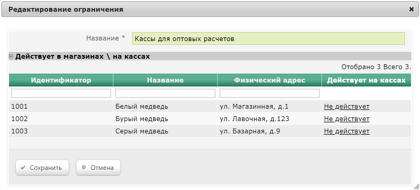The height and width of the screenshot is (190, 420).
Task: Sort by the Название column header
Action: (x=165, y=80)
